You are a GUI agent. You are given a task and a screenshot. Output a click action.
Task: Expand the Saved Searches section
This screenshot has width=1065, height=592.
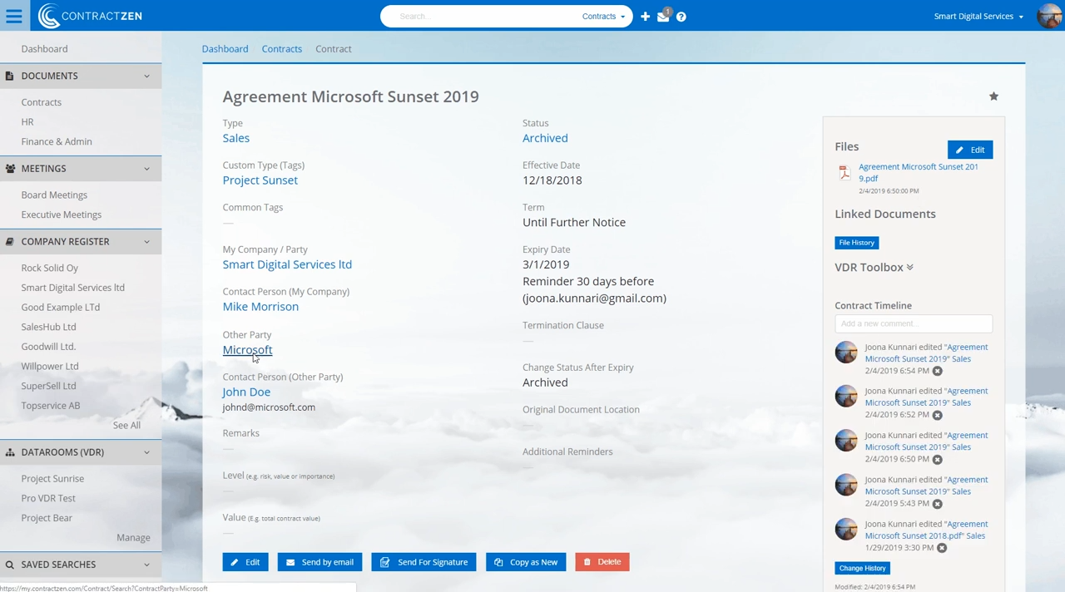point(146,565)
